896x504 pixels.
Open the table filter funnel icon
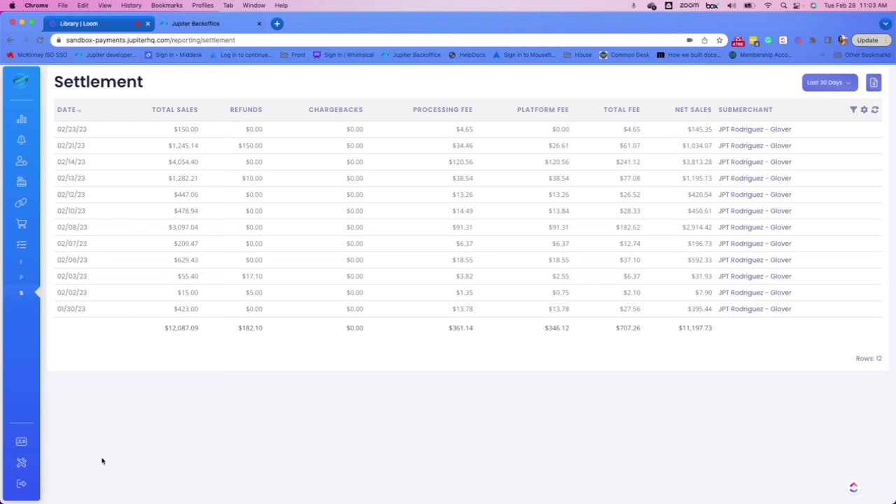click(853, 110)
